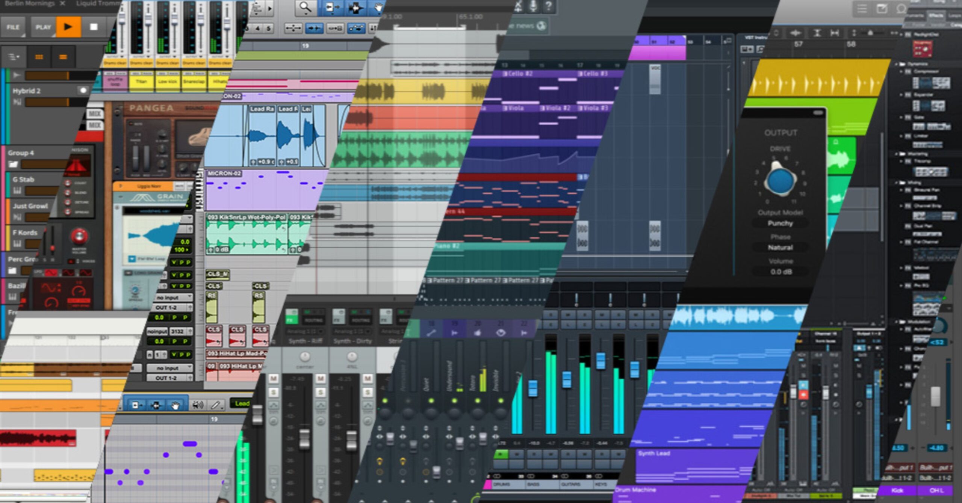Open the VST Instruments tab in Cubase
This screenshot has height=503, width=962.
click(755, 38)
